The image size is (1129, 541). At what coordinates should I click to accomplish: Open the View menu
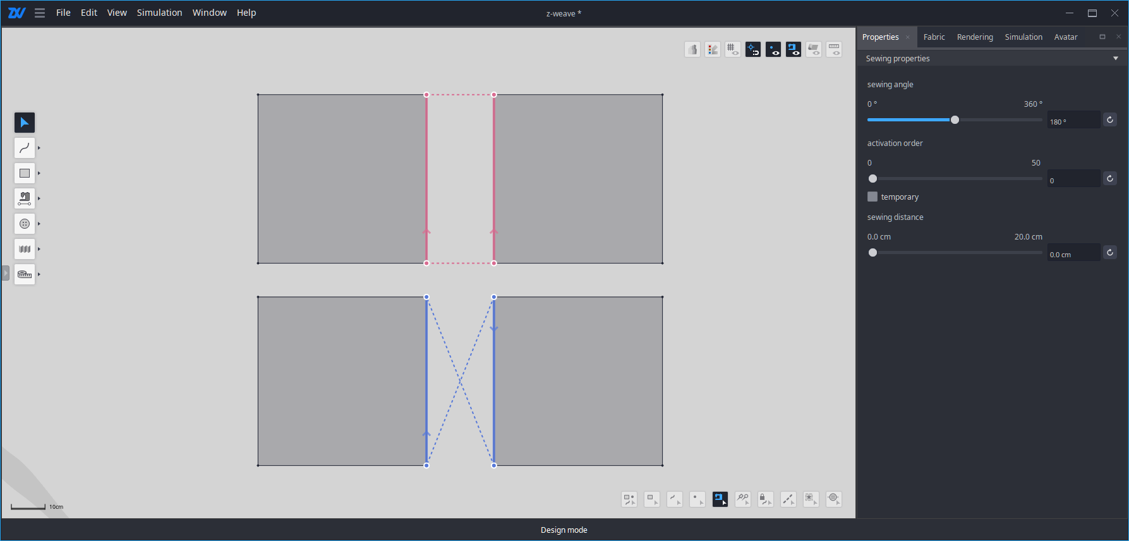coord(117,13)
